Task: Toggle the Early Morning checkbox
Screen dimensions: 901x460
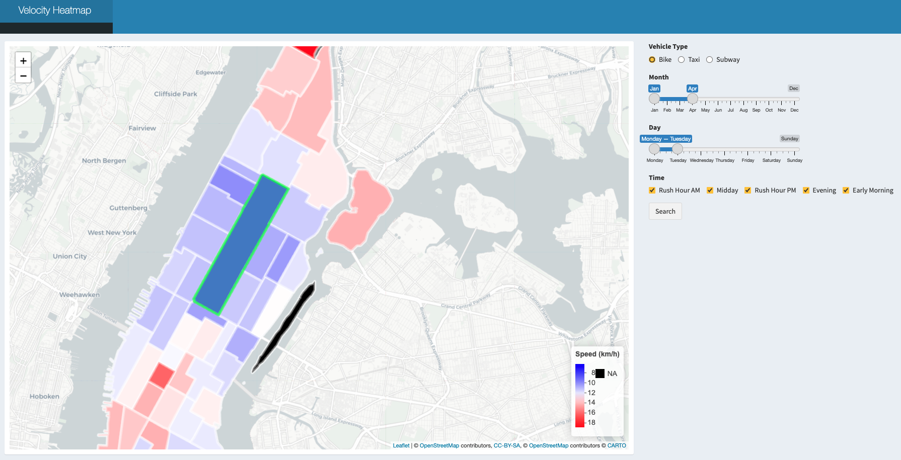Action: 846,191
